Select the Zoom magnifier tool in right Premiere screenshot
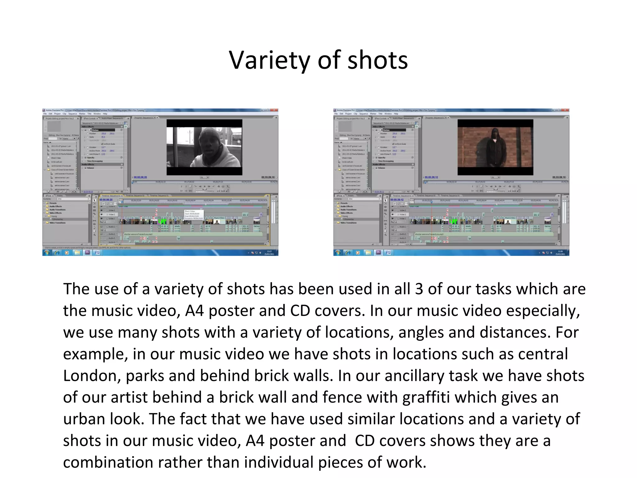The image size is (637, 478). pos(385,234)
